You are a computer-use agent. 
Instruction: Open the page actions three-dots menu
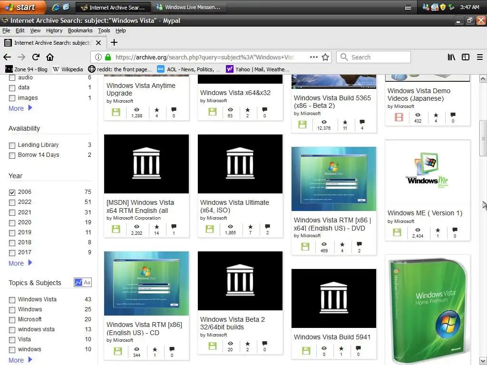[x=314, y=57]
